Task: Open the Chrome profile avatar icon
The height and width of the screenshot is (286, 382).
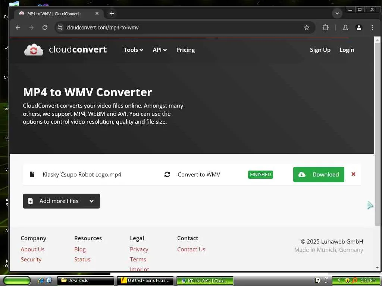Action: click(358, 28)
